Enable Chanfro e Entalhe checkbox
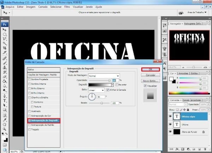The image size is (212, 153). 29,97
